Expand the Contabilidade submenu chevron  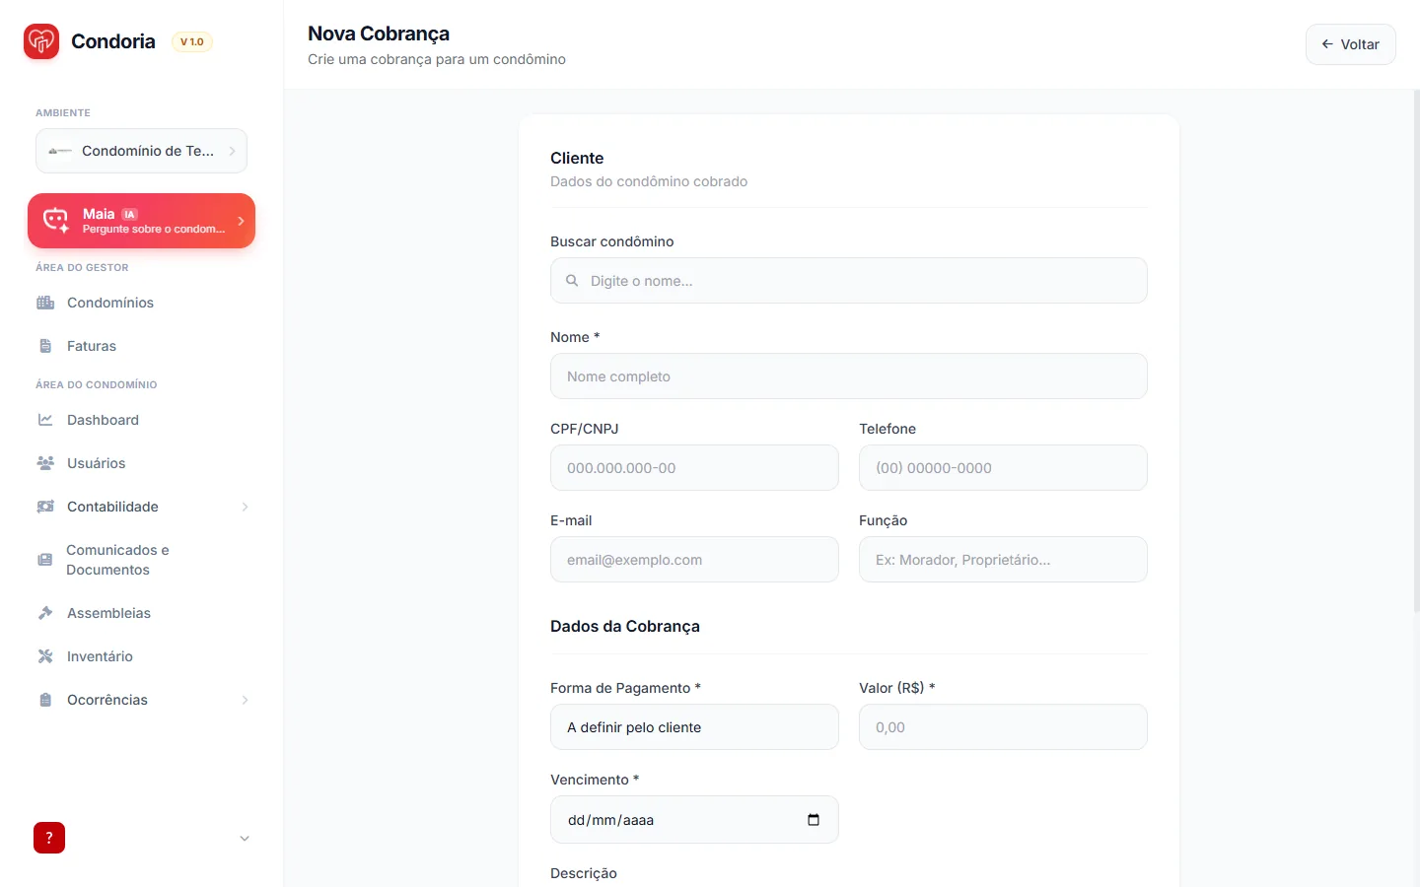(245, 507)
